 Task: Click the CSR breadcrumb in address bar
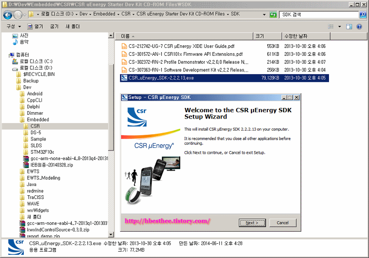click(x=126, y=14)
